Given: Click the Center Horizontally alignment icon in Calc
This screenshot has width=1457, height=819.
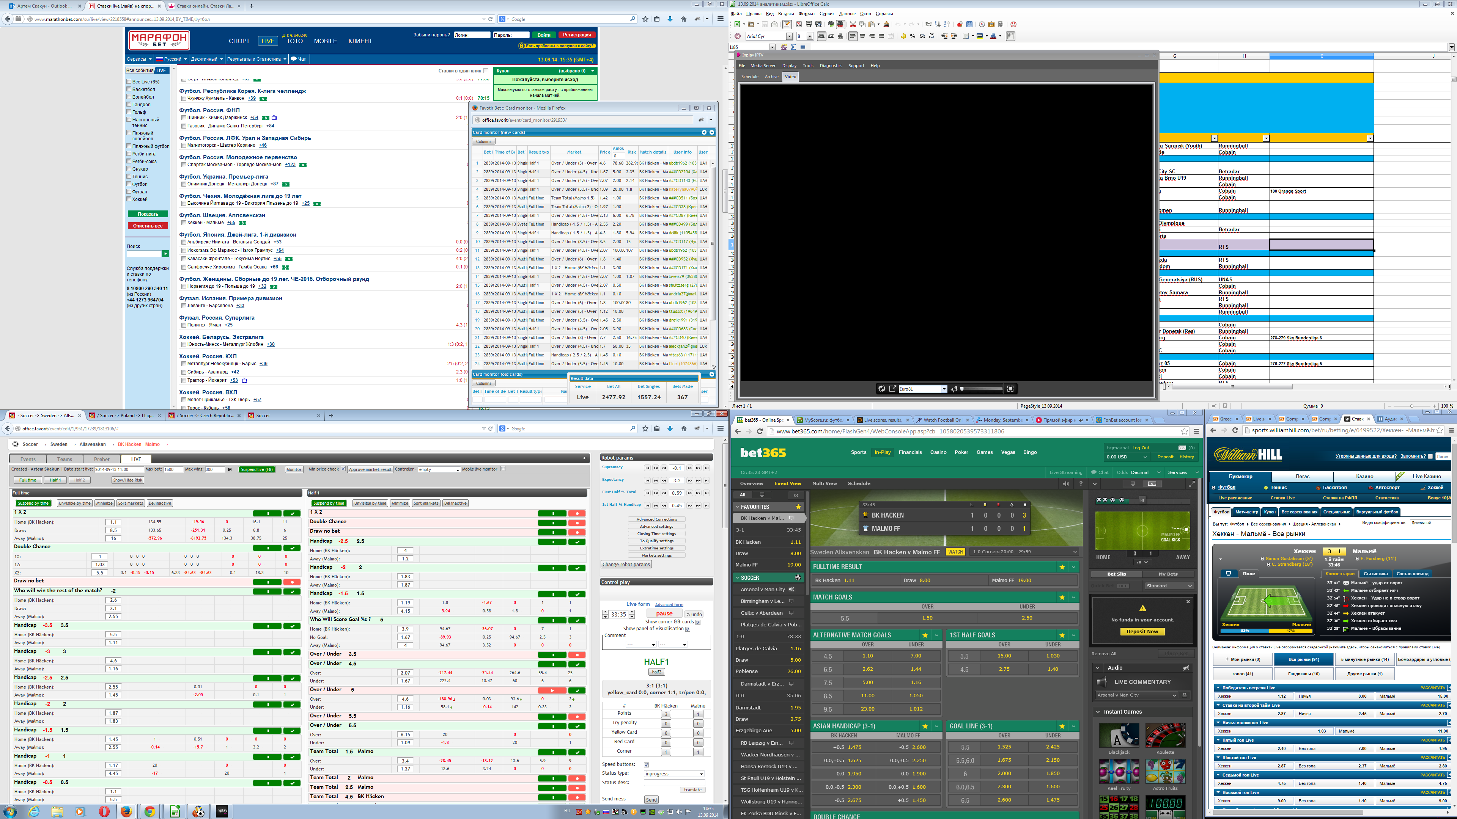Looking at the screenshot, I should (x=862, y=36).
